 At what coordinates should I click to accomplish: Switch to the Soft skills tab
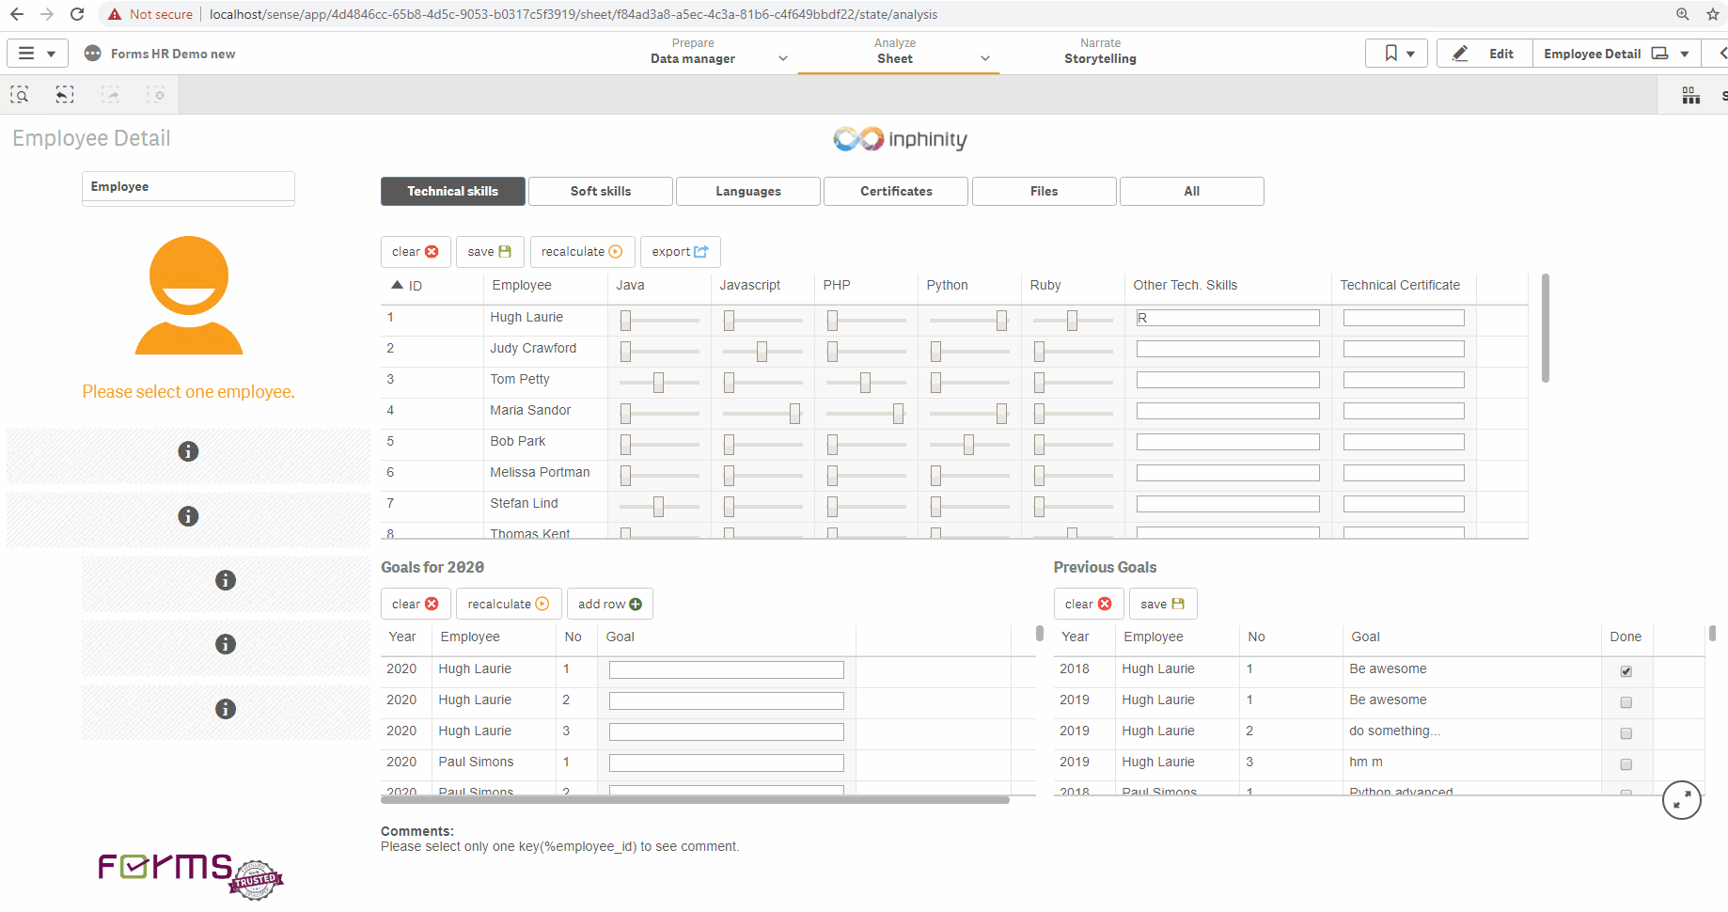tap(601, 191)
